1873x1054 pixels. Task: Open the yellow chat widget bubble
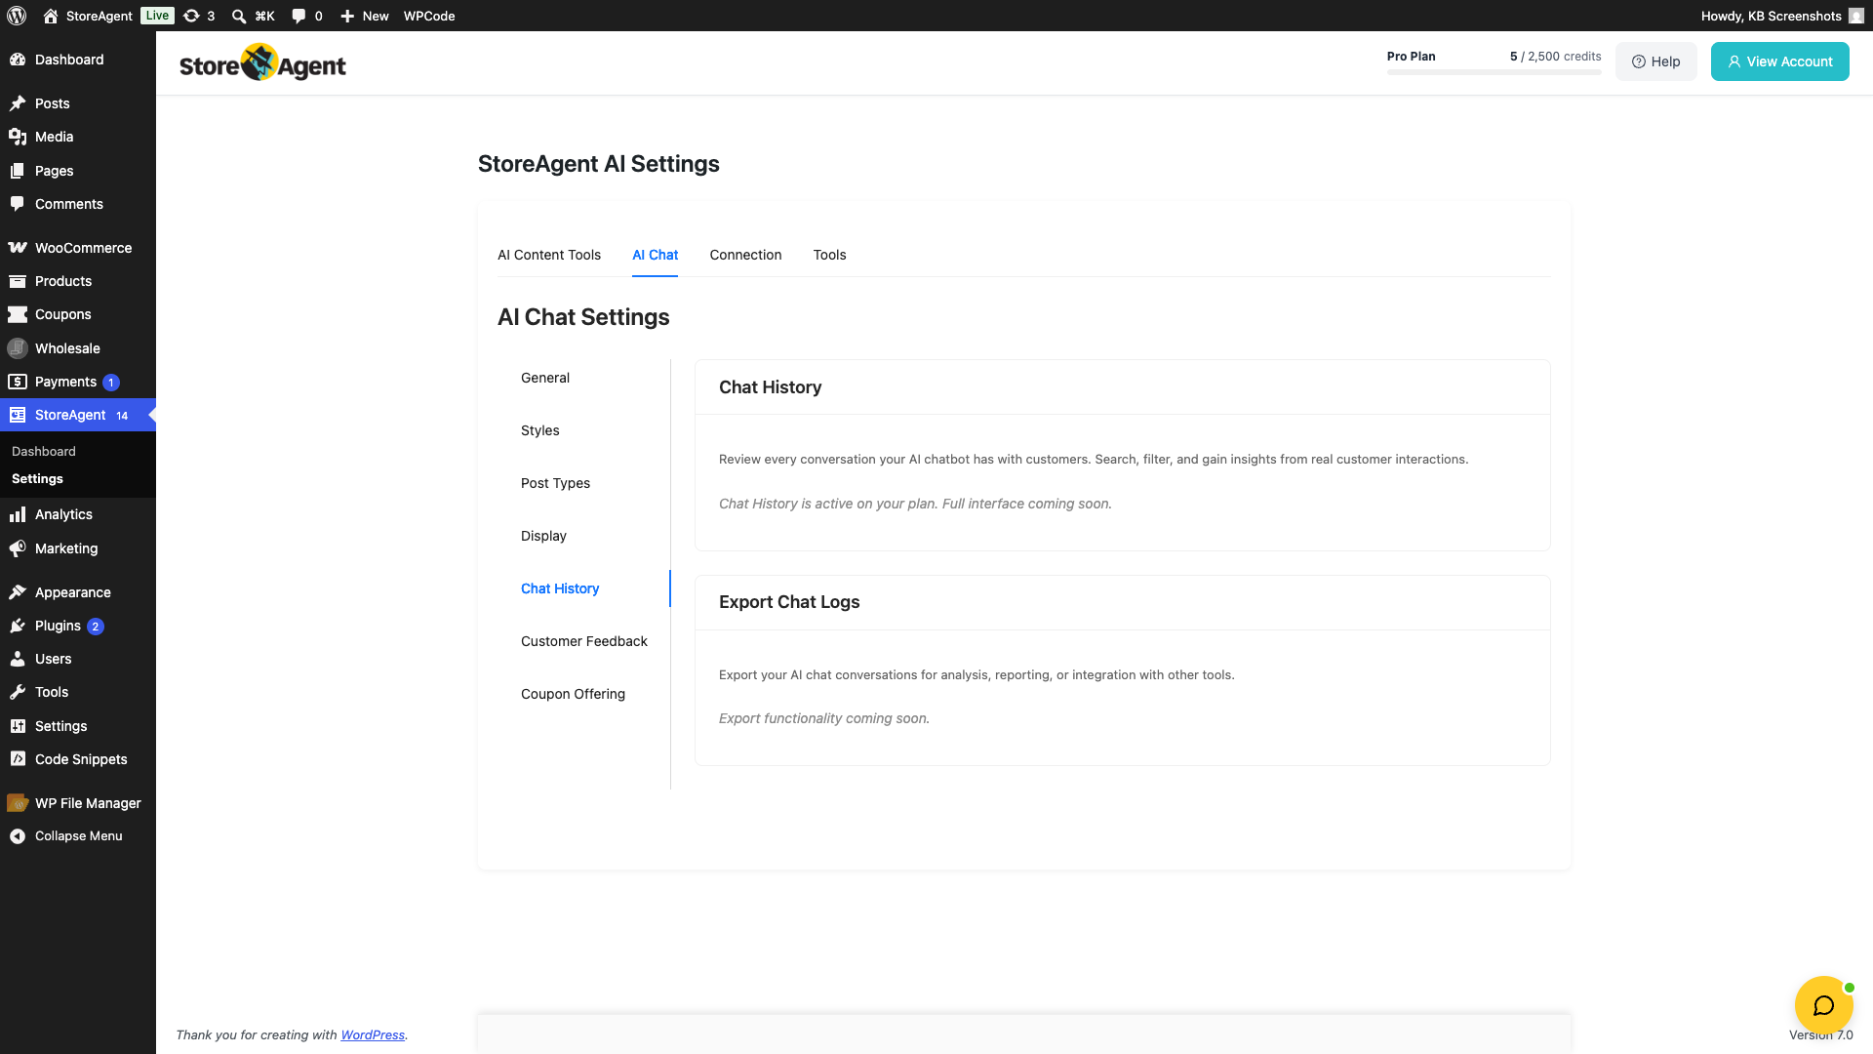pyautogui.click(x=1823, y=1005)
